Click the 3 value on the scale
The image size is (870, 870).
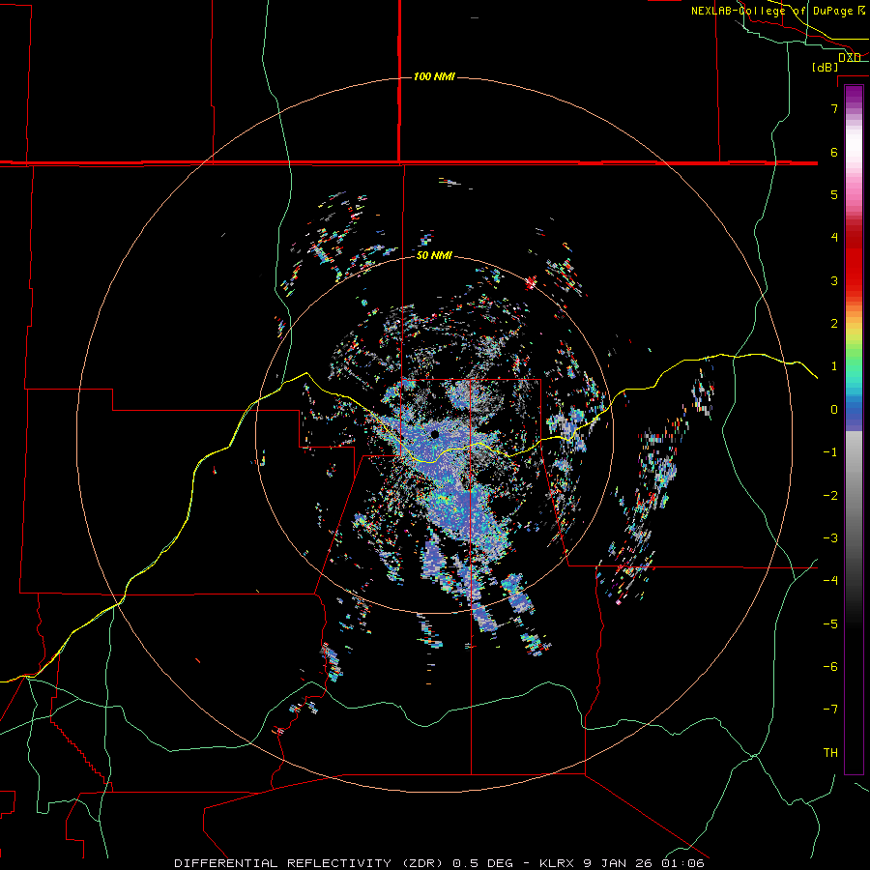coord(834,280)
